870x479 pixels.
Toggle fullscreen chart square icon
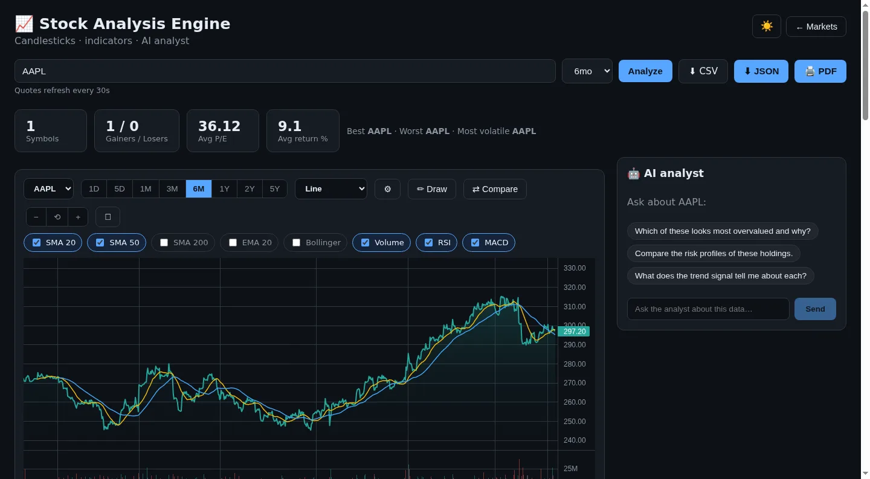pyautogui.click(x=108, y=217)
